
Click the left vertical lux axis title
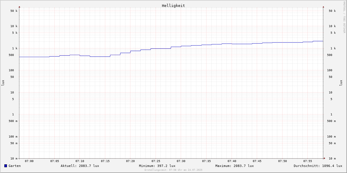pos(3,83)
